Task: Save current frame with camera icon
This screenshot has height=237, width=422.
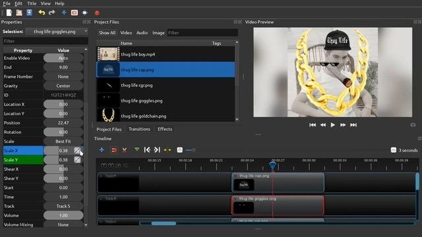Action: coord(413,124)
